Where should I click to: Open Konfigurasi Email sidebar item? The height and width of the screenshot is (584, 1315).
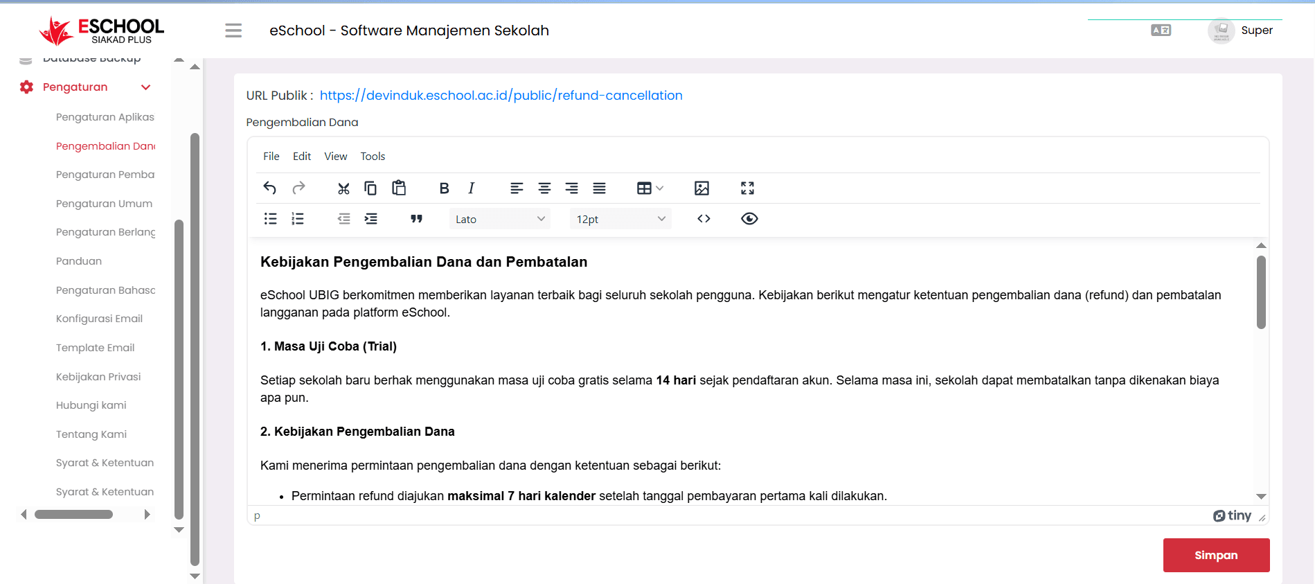click(x=99, y=319)
